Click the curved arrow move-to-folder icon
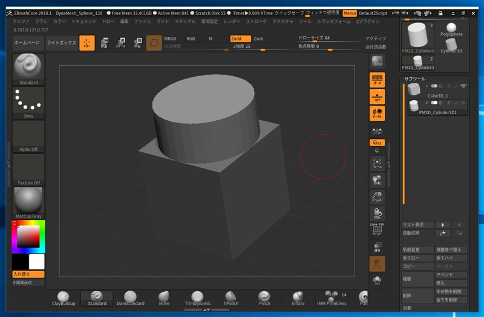 coord(443,233)
